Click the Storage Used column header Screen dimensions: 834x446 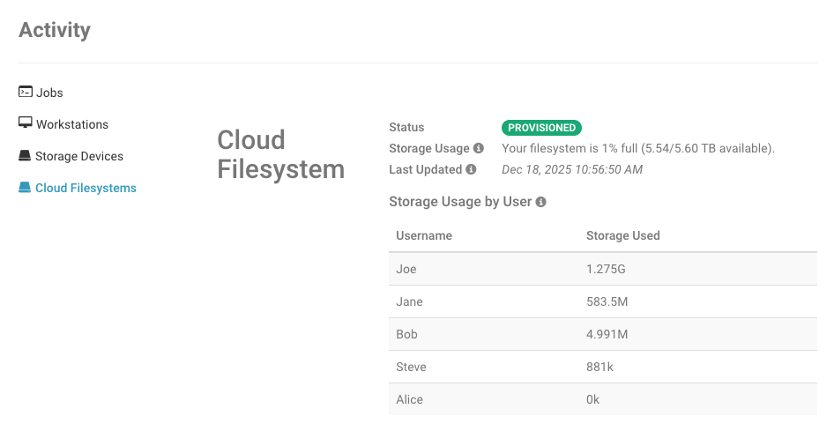[622, 235]
